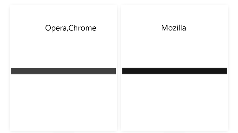
Task: Click right end of the black bar
Action: 226,71
